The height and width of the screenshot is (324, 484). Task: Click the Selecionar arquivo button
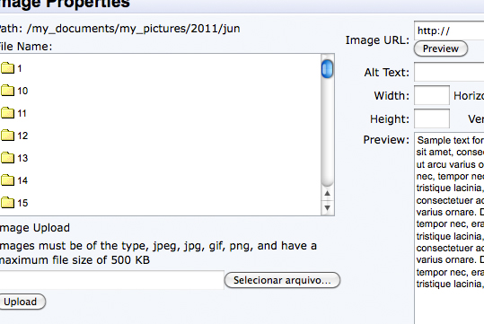(282, 280)
